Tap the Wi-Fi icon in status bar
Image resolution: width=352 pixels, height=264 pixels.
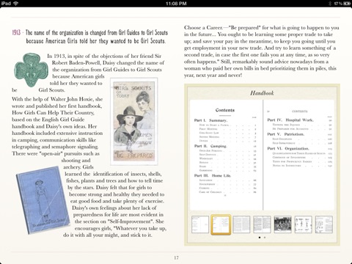16,4
